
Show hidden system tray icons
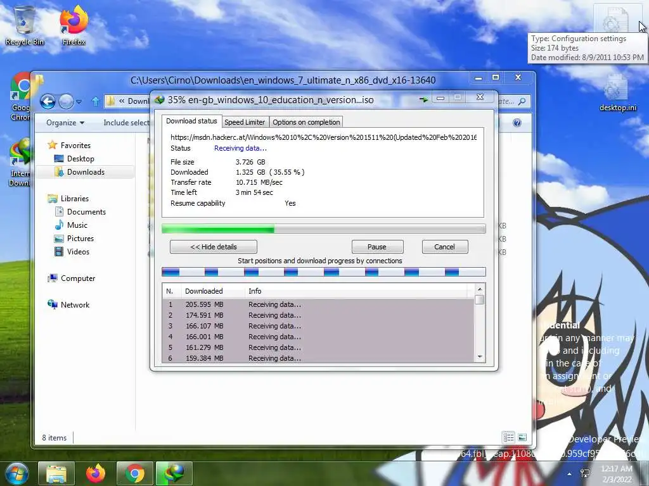(x=570, y=474)
